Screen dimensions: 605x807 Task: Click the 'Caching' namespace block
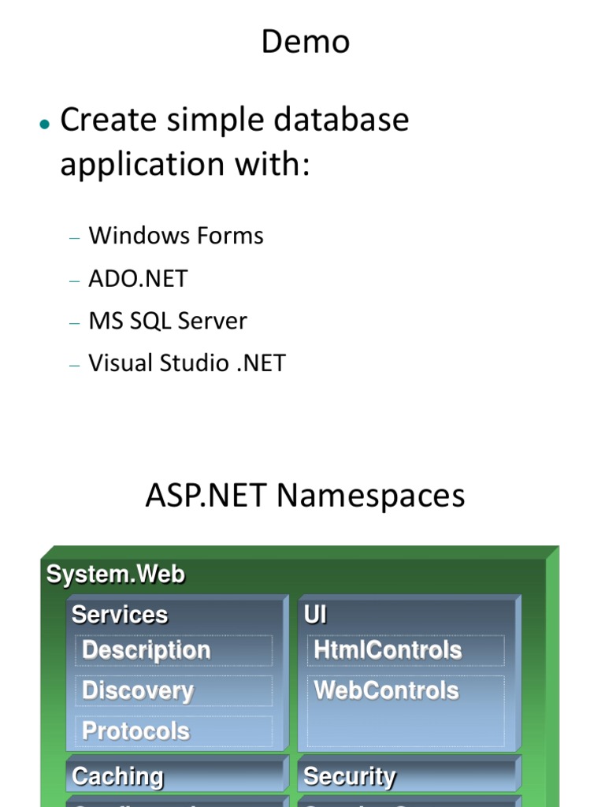(177, 774)
